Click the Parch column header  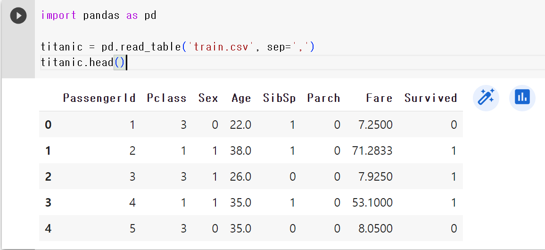(323, 98)
